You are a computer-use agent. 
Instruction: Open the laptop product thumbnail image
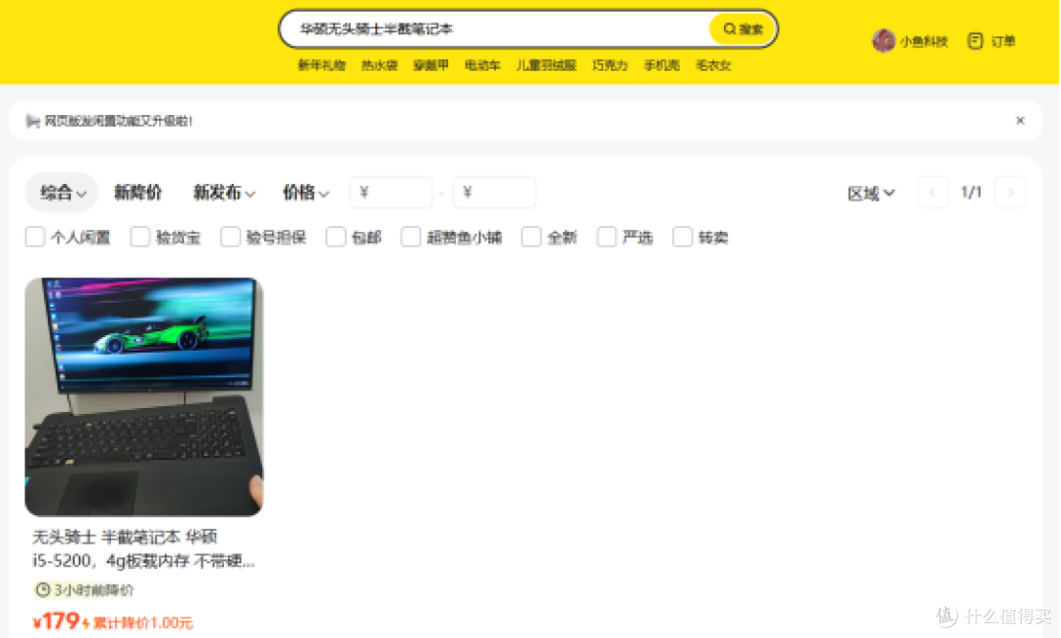144,397
